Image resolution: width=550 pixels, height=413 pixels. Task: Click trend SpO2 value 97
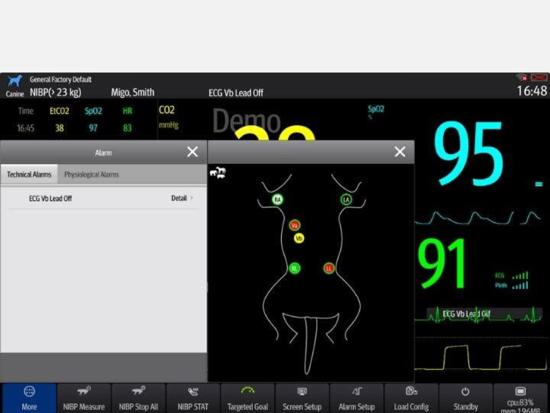[93, 128]
